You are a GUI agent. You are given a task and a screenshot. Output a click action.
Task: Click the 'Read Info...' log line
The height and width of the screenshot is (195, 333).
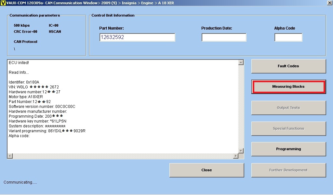(x=19, y=72)
